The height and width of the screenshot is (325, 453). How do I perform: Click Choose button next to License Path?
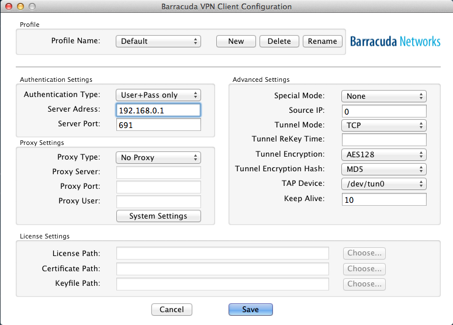click(x=364, y=253)
